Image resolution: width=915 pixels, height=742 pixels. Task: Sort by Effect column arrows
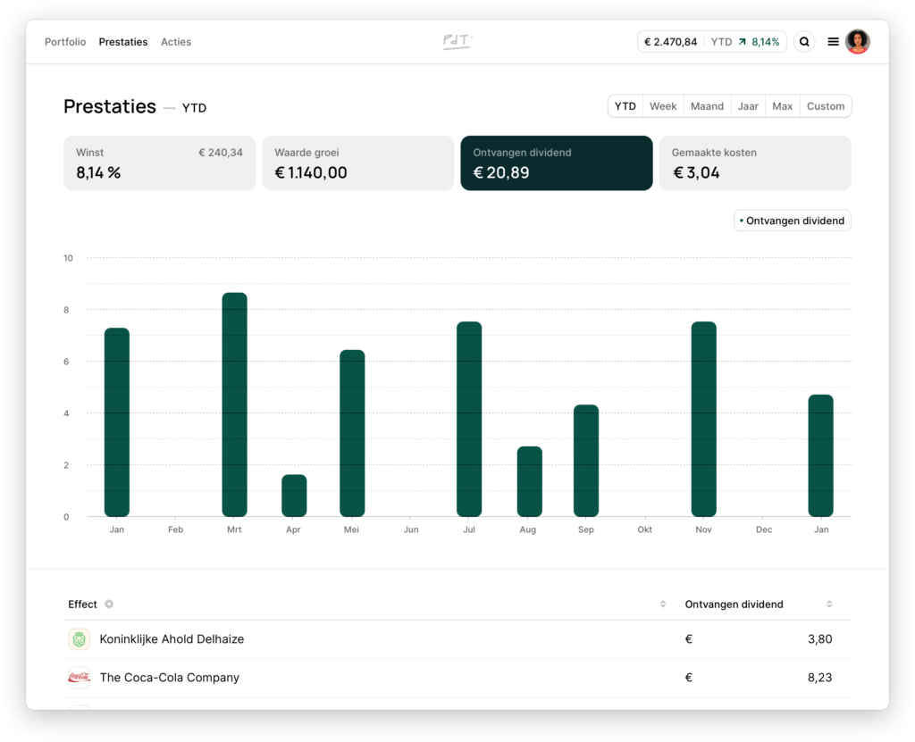(663, 604)
